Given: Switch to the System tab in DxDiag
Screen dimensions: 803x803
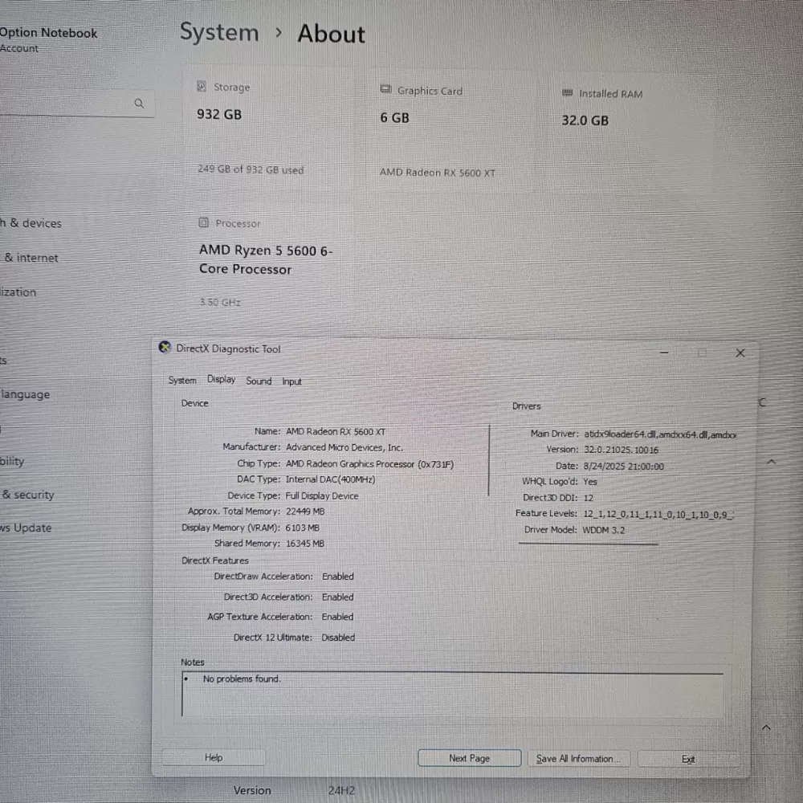Looking at the screenshot, I should pos(182,381).
